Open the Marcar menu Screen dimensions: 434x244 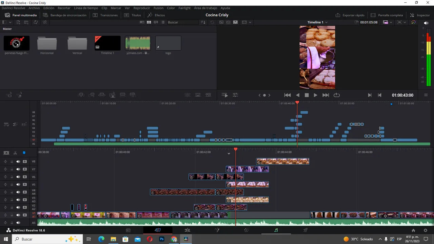116,8
